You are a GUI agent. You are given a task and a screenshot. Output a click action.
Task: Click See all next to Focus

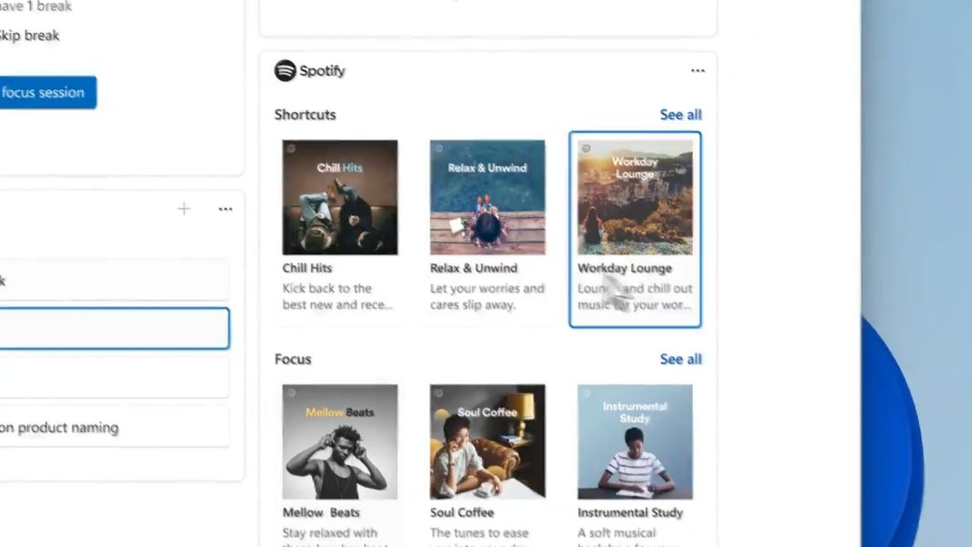click(x=680, y=359)
